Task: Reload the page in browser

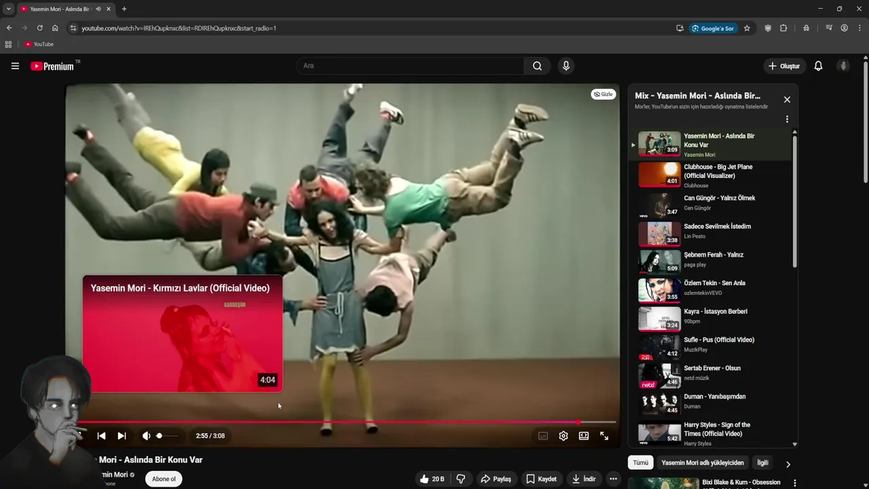Action: (39, 28)
